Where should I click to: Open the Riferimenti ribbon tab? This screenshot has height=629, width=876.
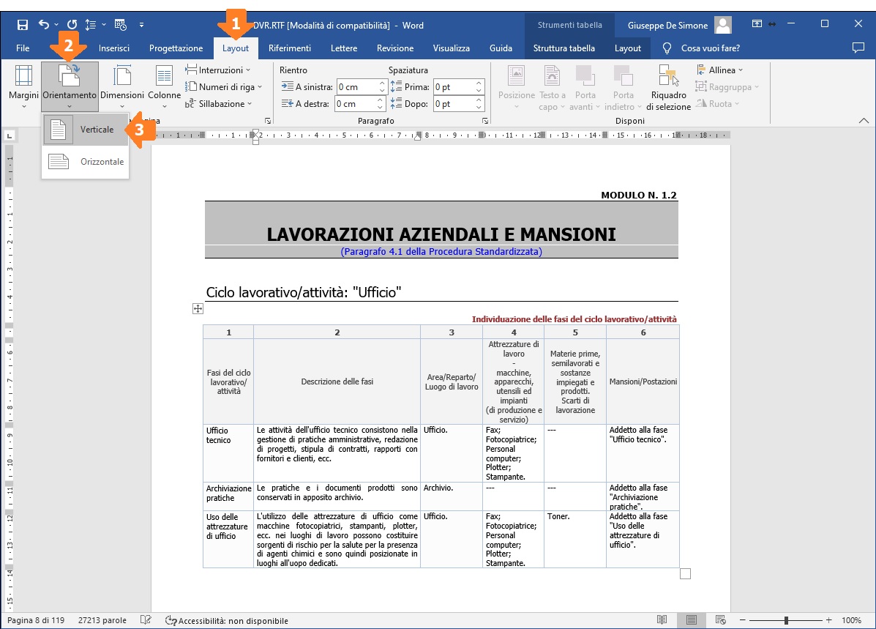pyautogui.click(x=289, y=48)
